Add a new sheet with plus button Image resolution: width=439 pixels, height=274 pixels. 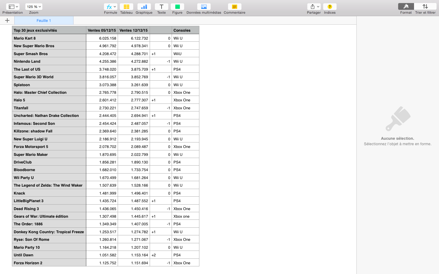click(7, 20)
